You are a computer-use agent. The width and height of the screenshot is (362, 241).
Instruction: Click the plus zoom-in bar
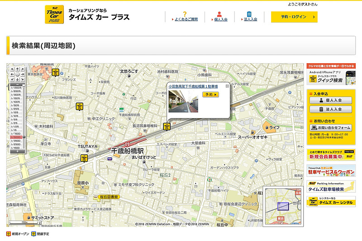18,151
